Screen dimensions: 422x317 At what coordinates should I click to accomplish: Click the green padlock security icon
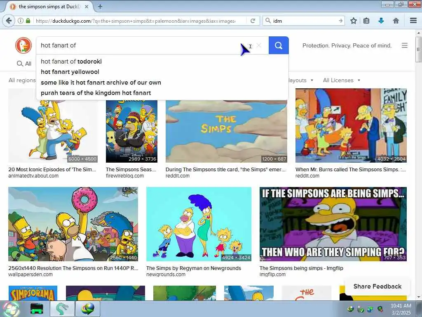click(x=28, y=21)
